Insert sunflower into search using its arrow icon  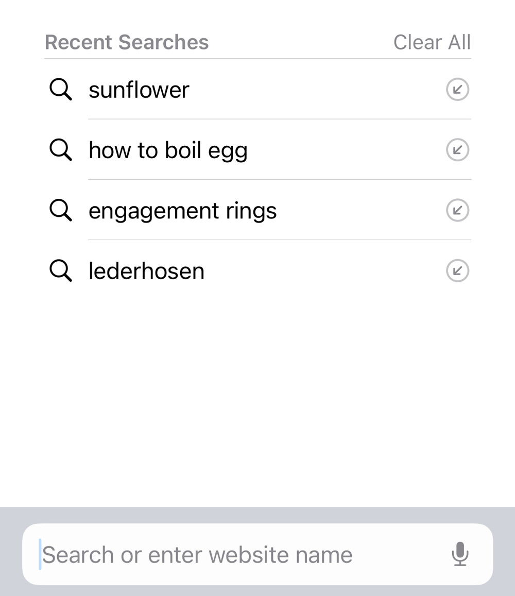(x=458, y=89)
